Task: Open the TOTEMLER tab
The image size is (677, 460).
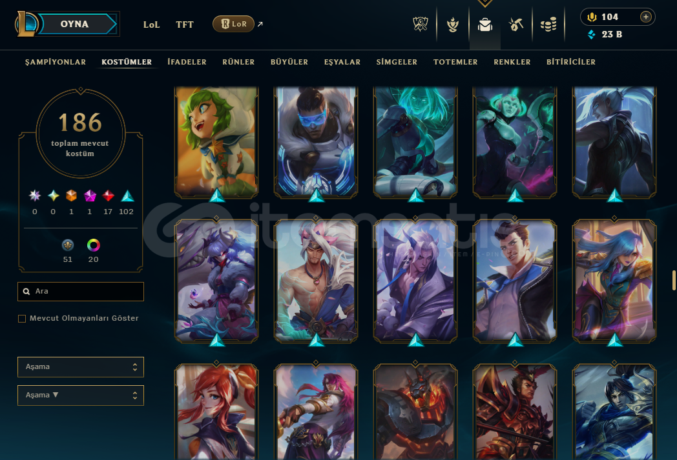Action: (x=455, y=62)
